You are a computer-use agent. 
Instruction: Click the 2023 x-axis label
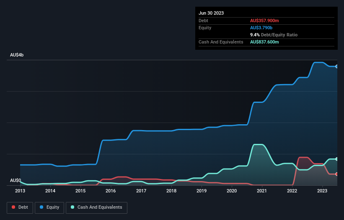(322, 191)
